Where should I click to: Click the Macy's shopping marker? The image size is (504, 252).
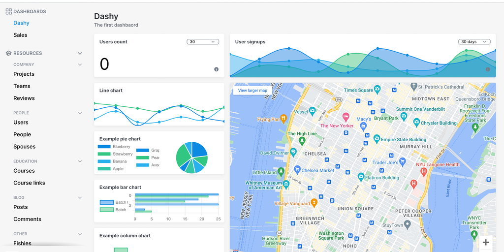364,126
